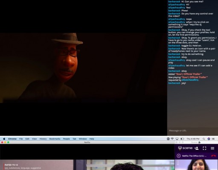Pause The Office with circular pause icon
218x170 pixels.
[x=179, y=156]
